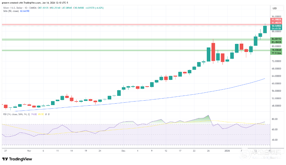Click the tall red candle below the 84 line
Viewport: 286px width, 165px height.
[213, 52]
